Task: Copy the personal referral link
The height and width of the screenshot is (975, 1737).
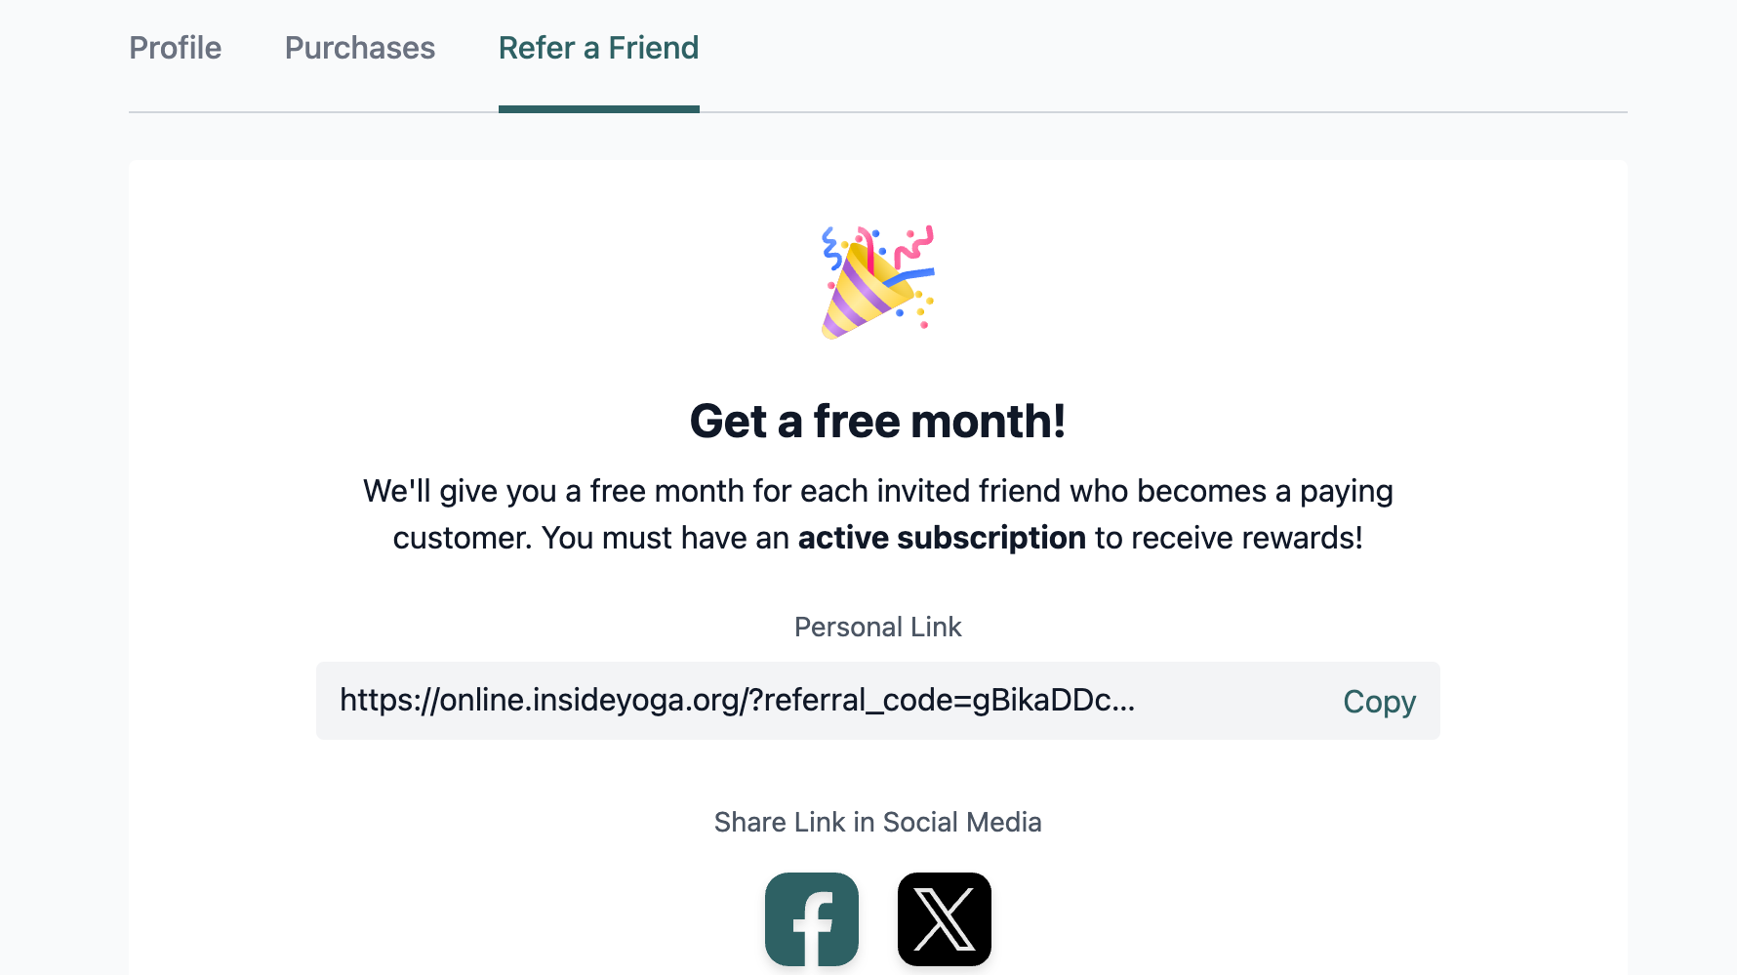Action: click(x=1379, y=701)
